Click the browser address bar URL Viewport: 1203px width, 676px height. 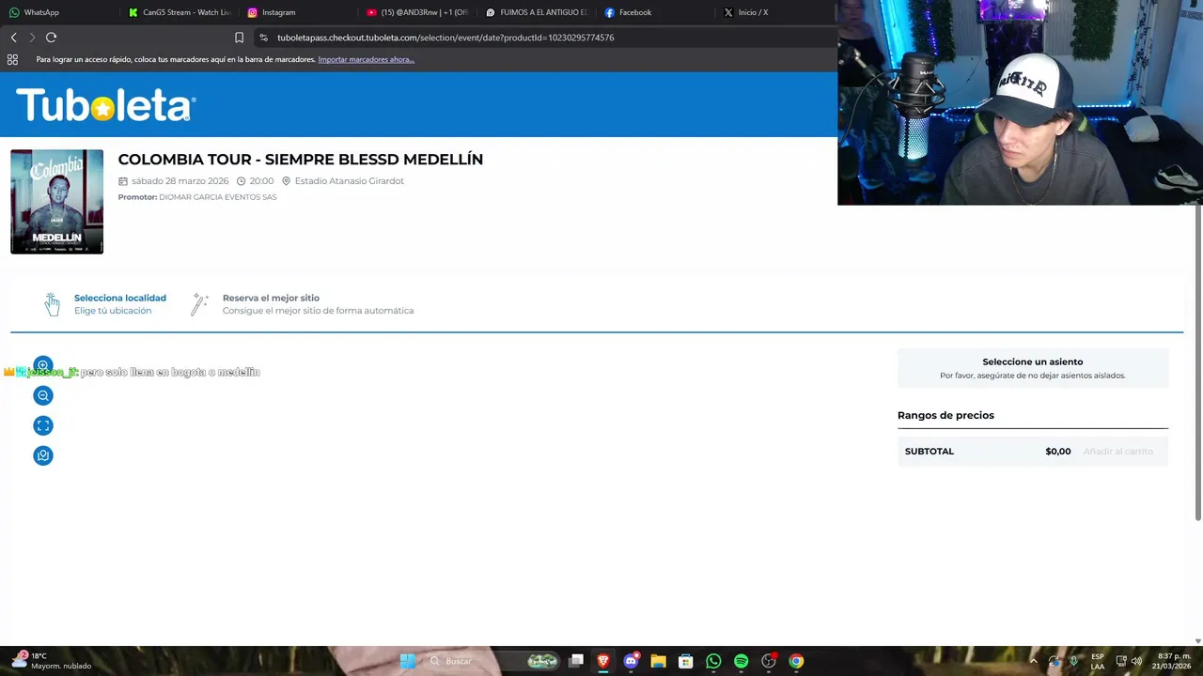click(445, 38)
